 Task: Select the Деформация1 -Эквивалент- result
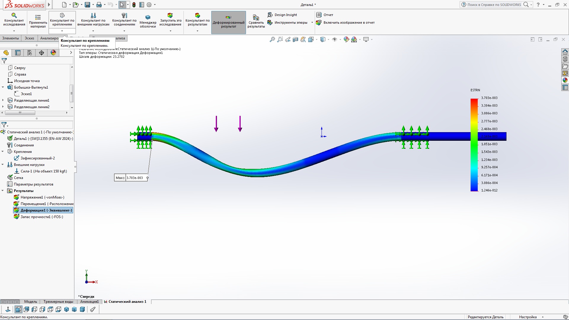pos(46,210)
